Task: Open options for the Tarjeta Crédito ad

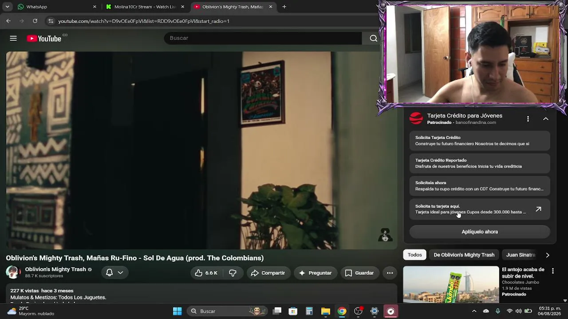Action: click(x=528, y=119)
